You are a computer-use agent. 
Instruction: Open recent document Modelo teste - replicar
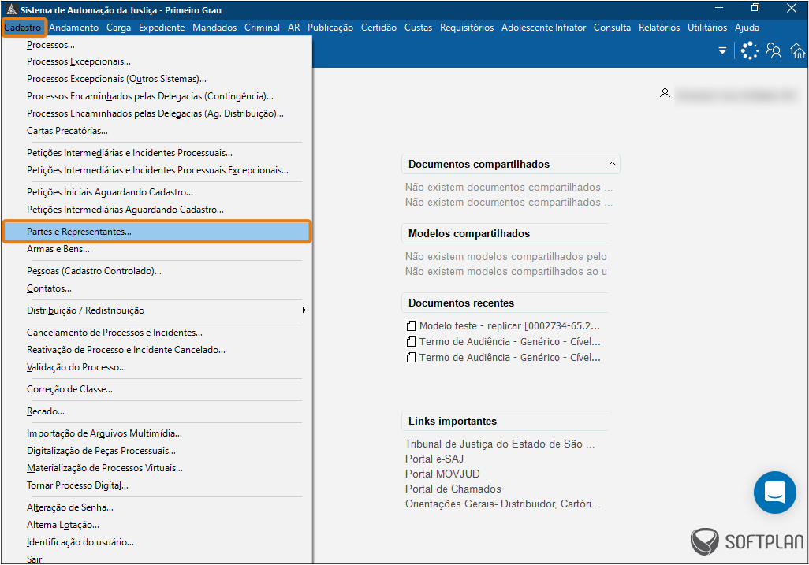[509, 326]
